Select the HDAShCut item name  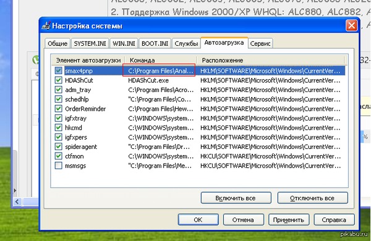[x=79, y=80]
